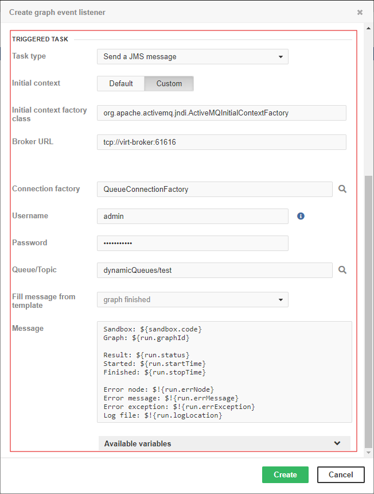
Task: Open Fill message from template dropdown
Action: (x=192, y=300)
